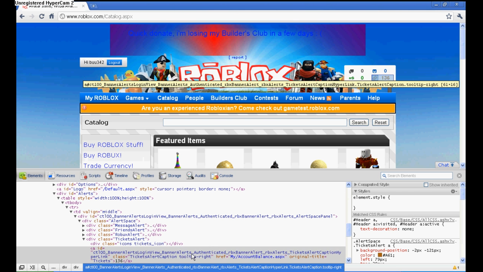Click the browser home icon
This screenshot has width=483, height=272.
(x=51, y=16)
